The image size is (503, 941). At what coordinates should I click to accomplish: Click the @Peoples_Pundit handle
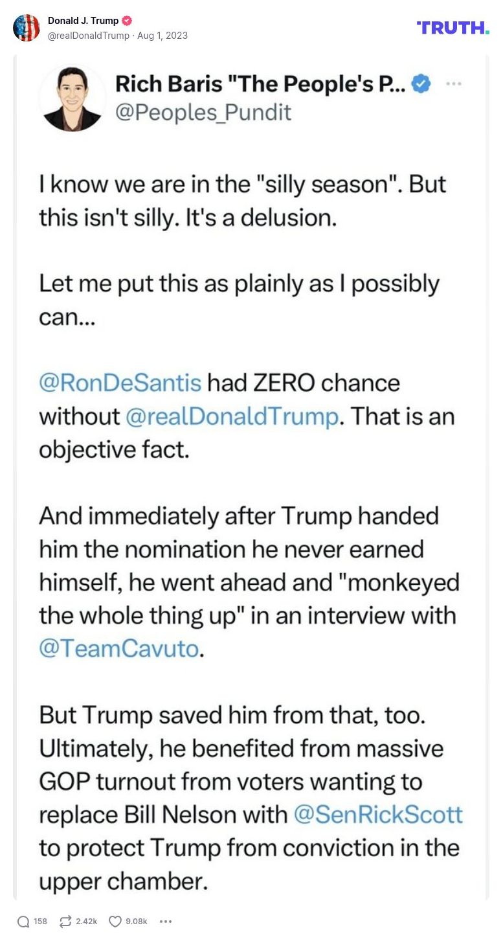[x=202, y=113]
